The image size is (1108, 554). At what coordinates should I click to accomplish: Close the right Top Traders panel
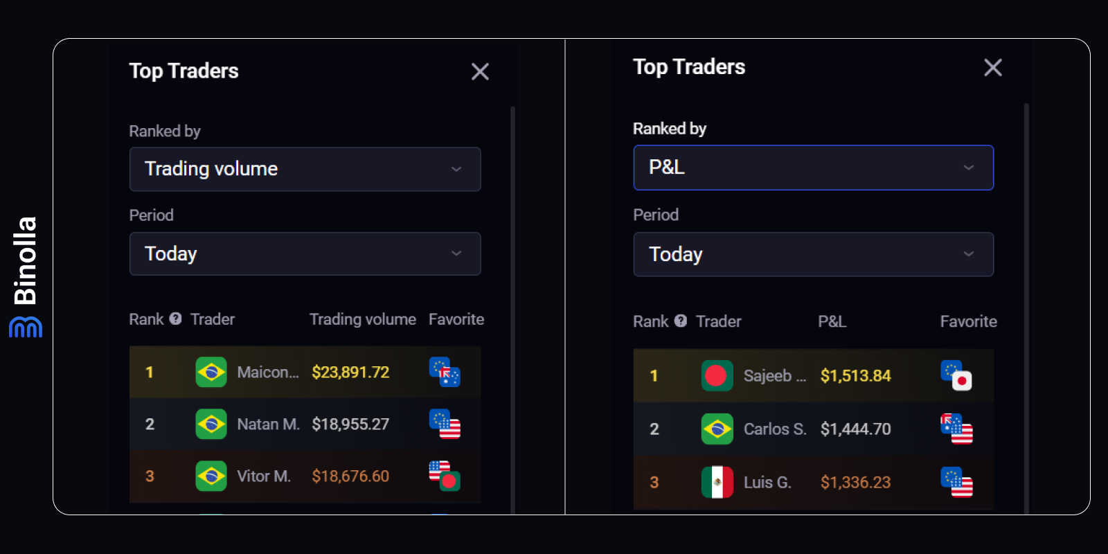992,67
